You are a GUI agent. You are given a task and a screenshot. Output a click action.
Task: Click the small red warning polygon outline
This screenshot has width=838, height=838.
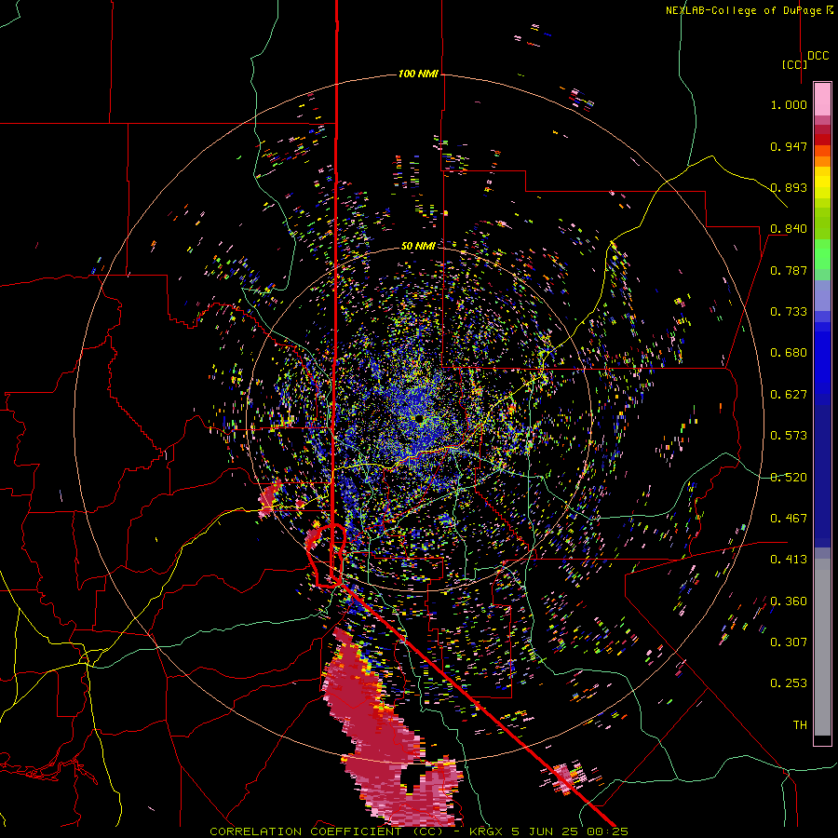pos(328,556)
